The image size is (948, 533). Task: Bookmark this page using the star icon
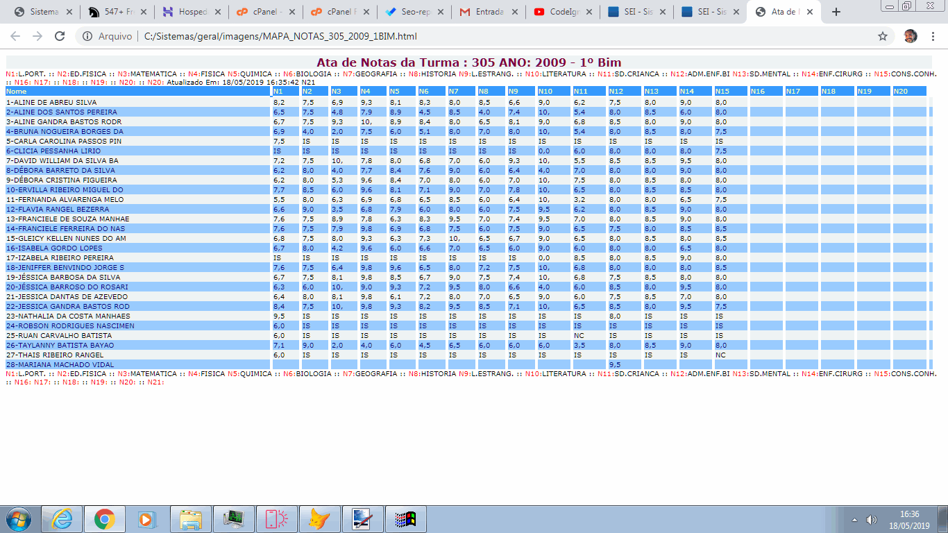883,36
